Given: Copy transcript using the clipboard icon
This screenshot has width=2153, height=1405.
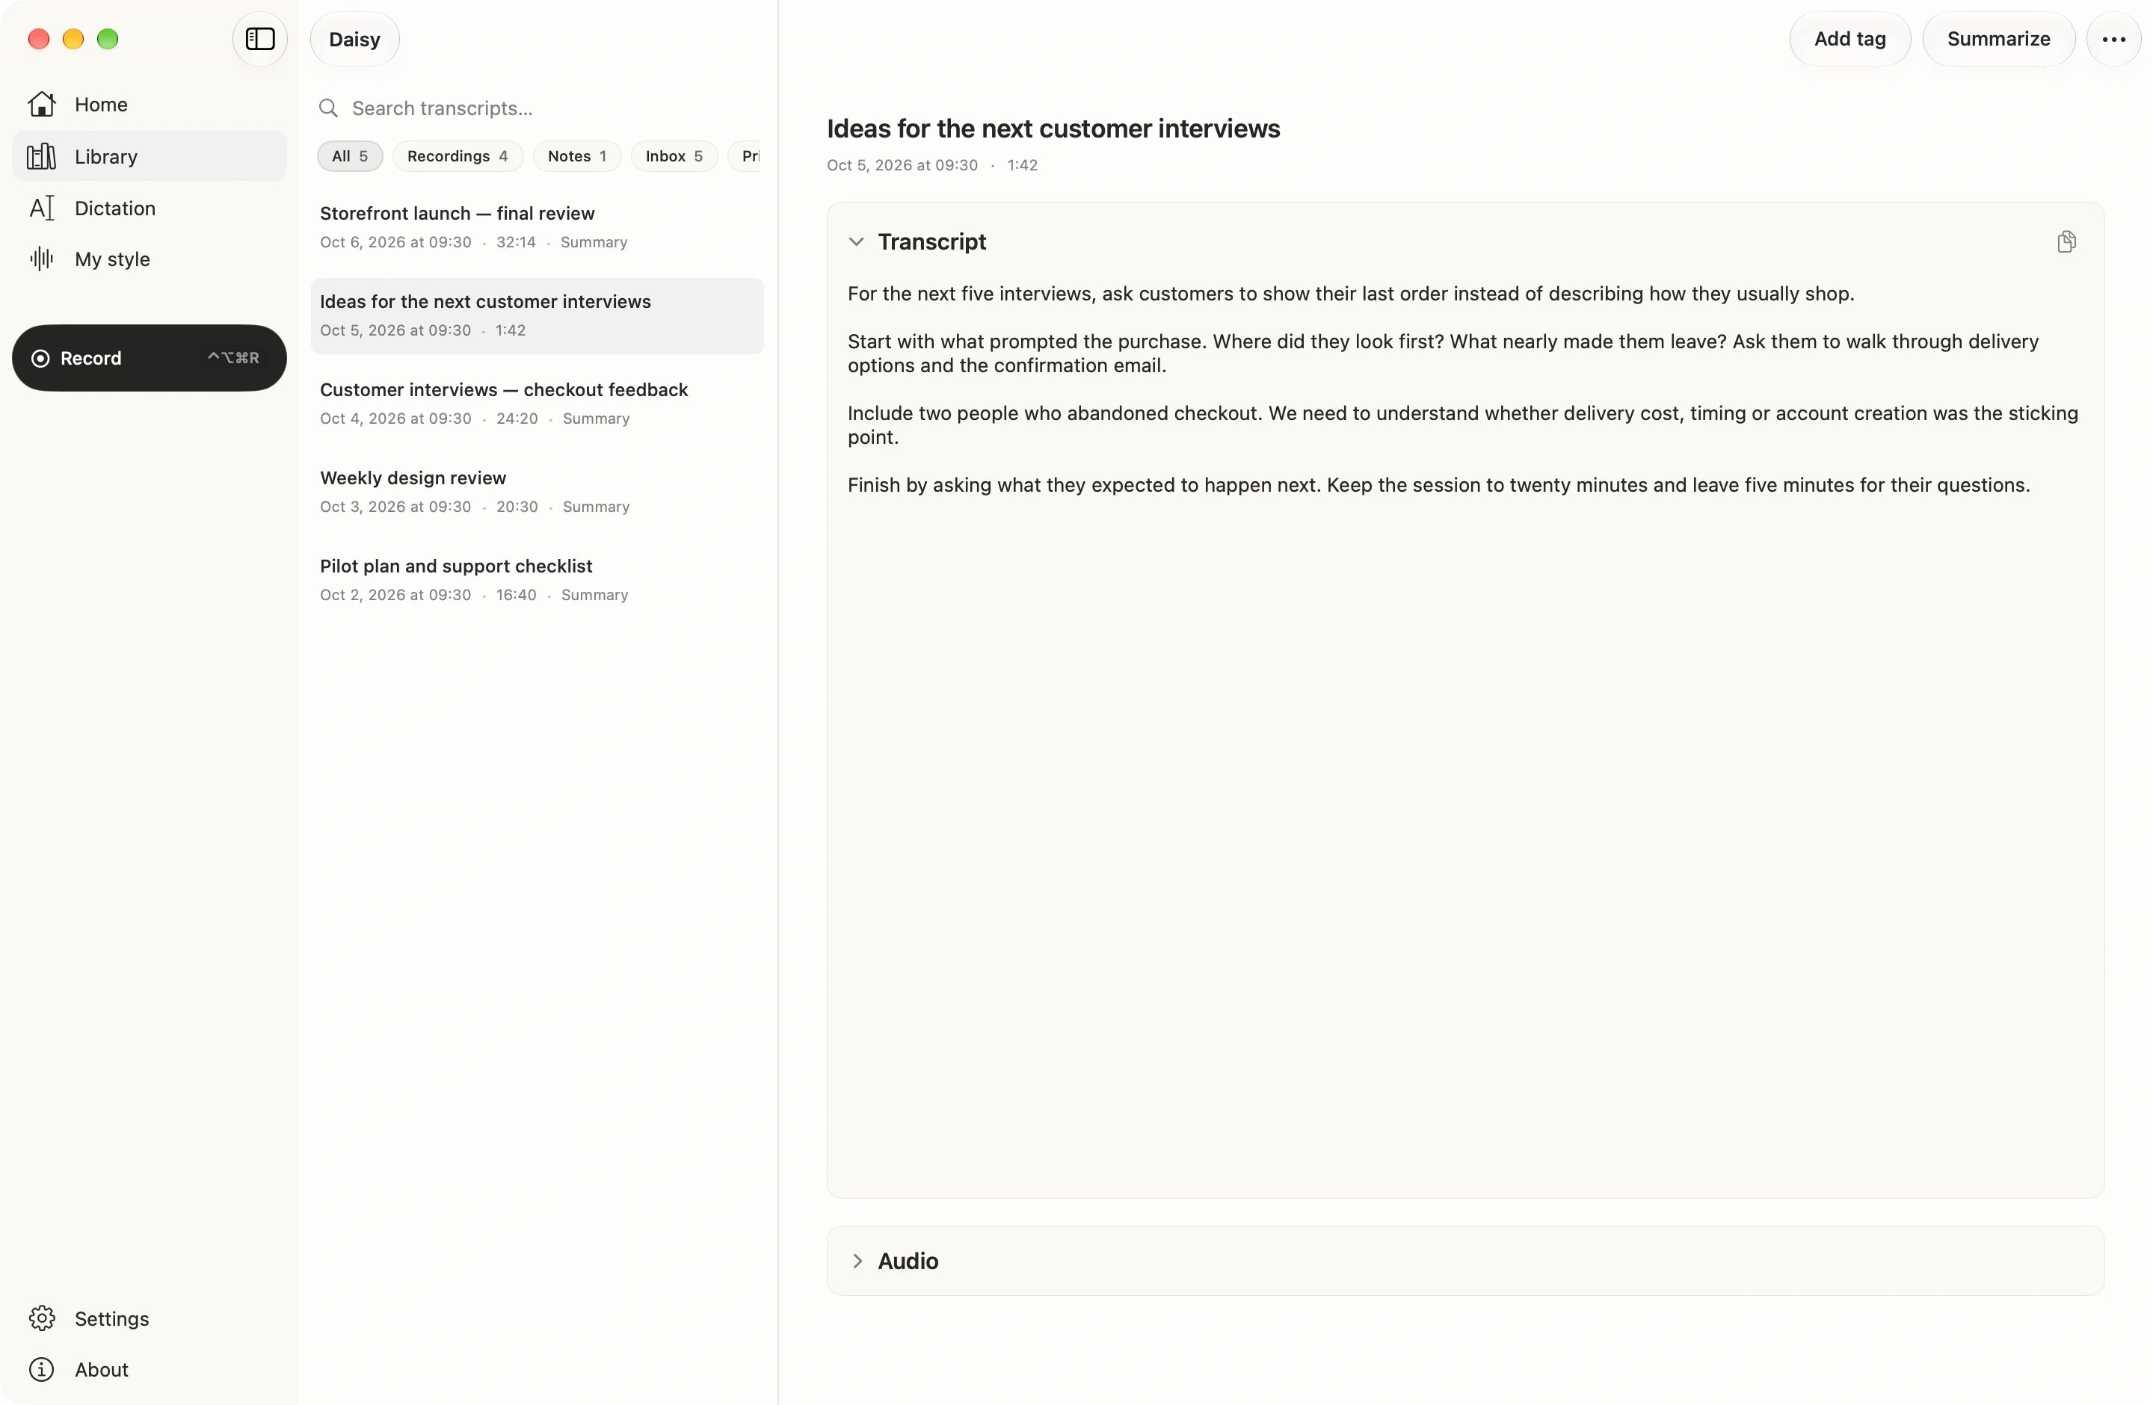Looking at the screenshot, I should 2066,241.
